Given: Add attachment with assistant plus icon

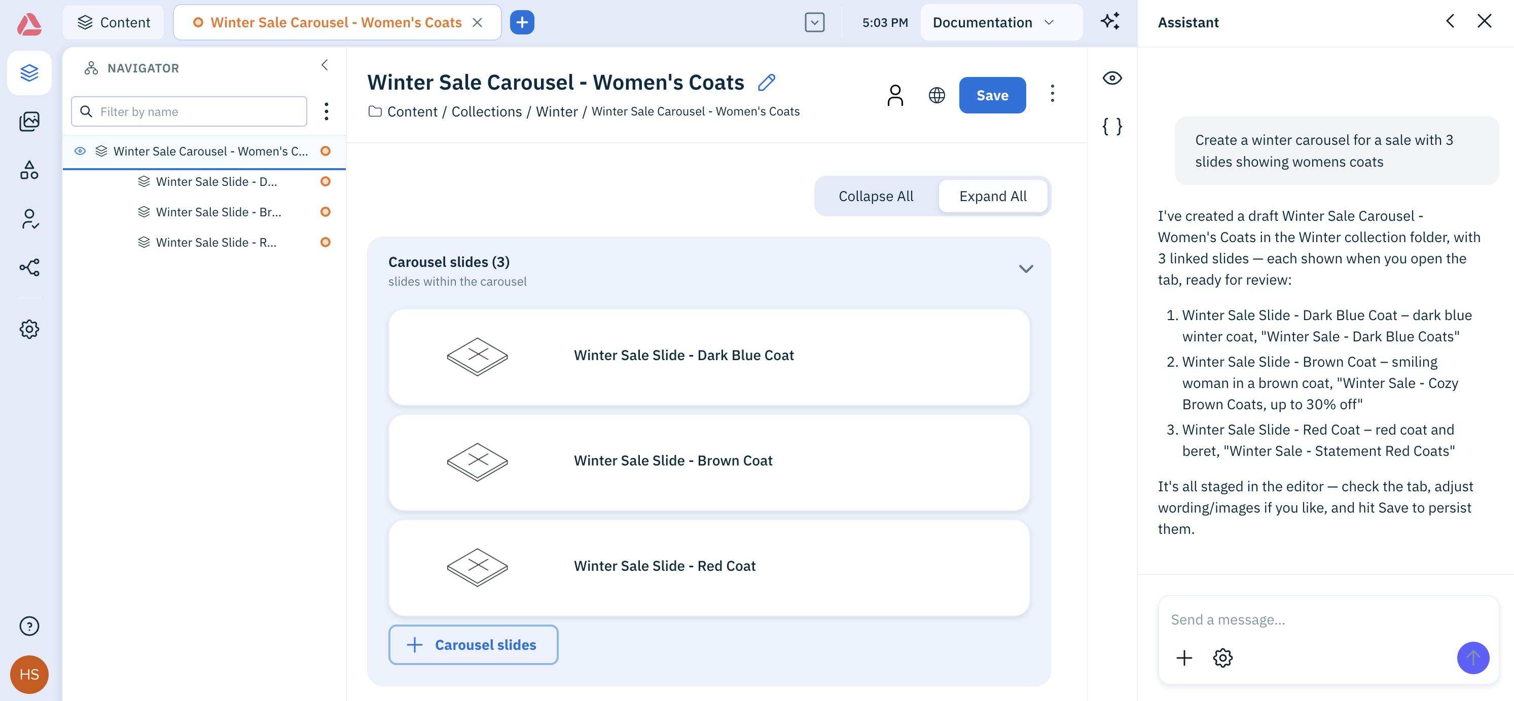Looking at the screenshot, I should point(1184,657).
